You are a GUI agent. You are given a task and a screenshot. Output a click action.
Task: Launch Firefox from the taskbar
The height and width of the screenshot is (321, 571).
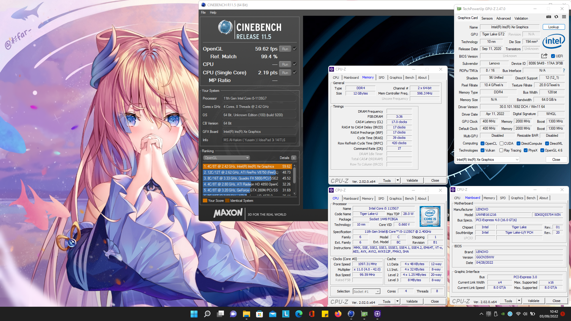pos(338,314)
